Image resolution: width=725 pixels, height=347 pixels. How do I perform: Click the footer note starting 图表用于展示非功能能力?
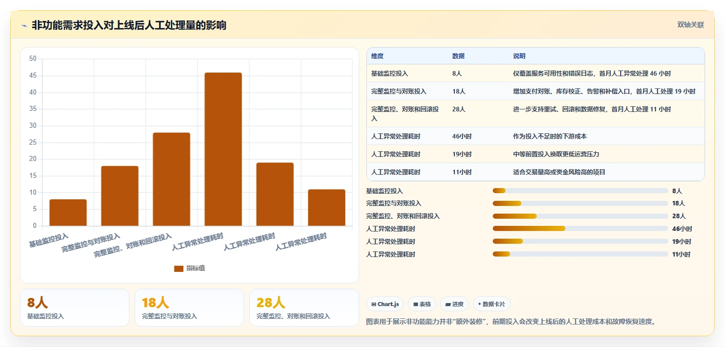point(511,322)
